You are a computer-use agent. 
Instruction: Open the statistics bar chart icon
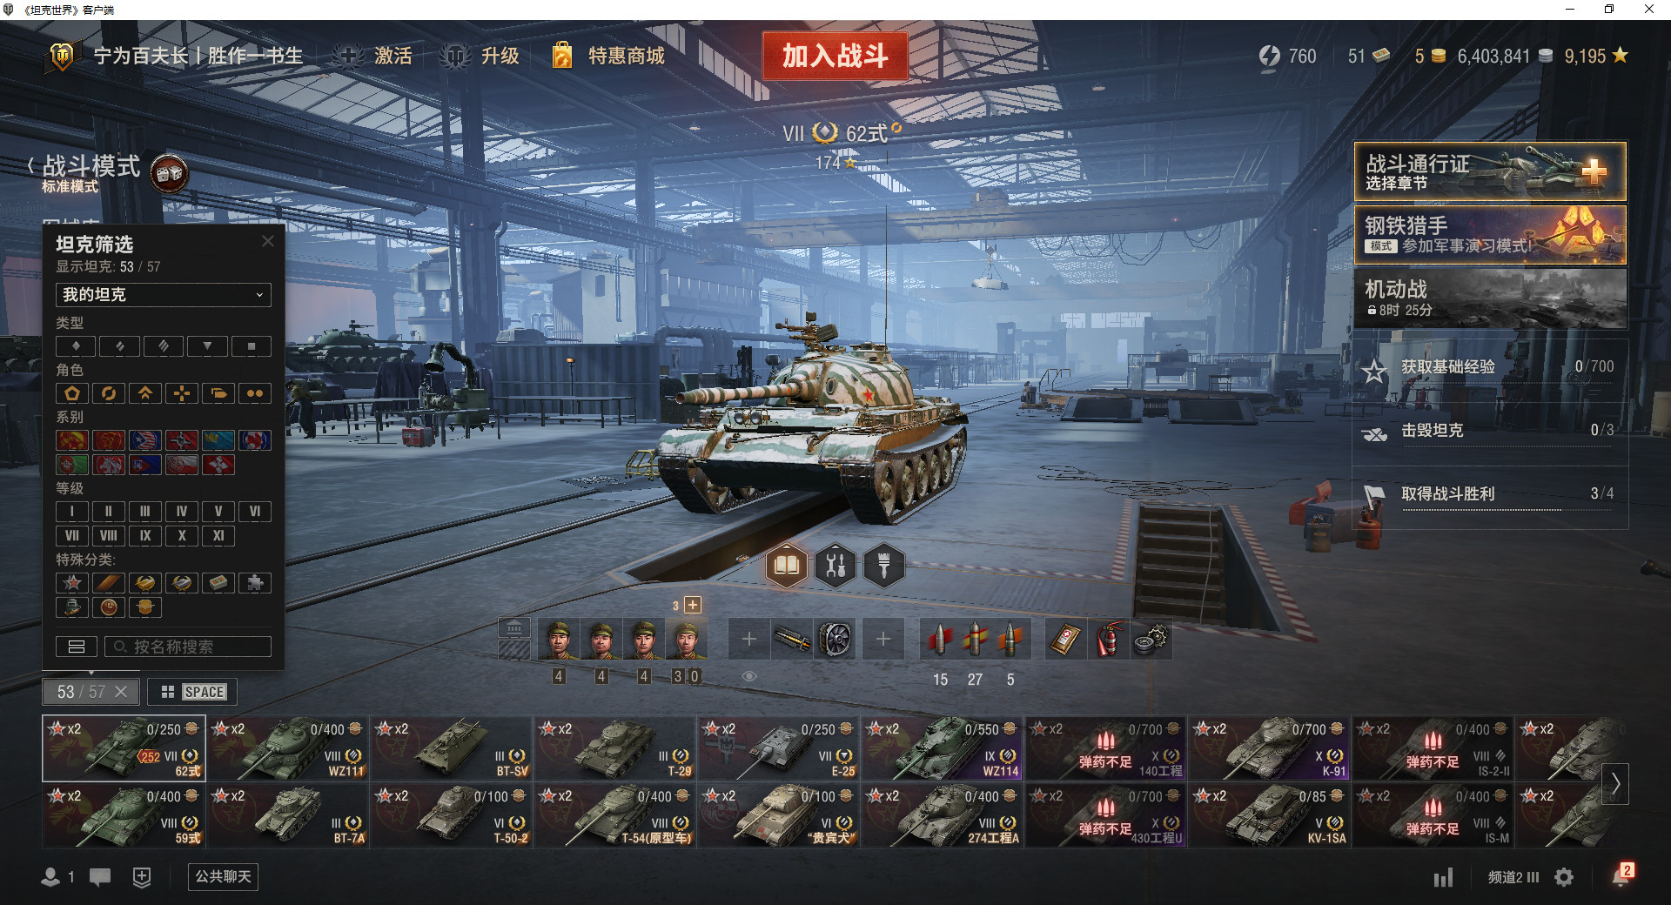coord(1444,877)
